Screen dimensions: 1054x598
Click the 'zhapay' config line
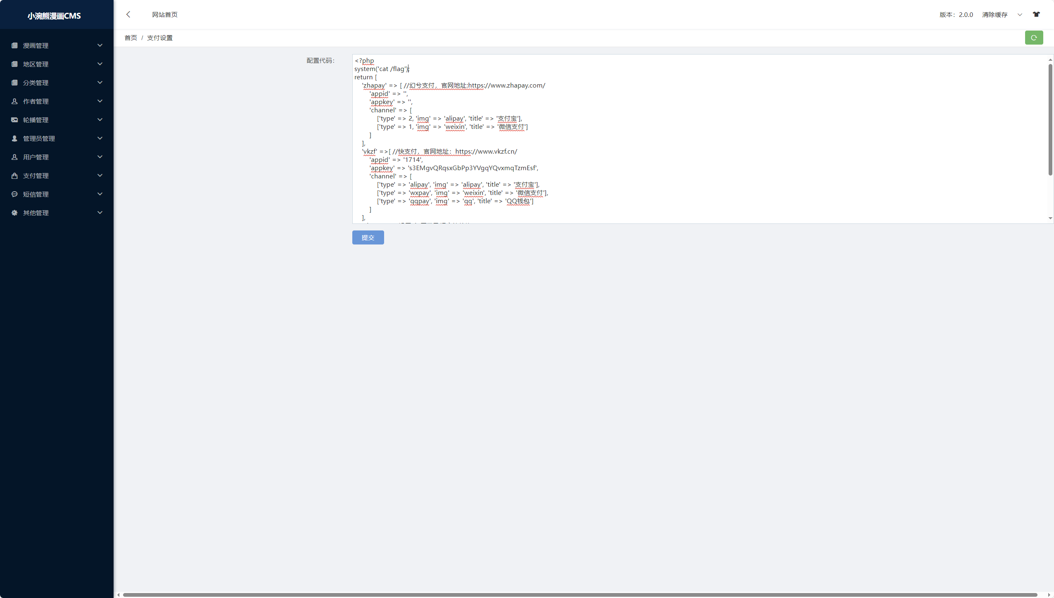pos(453,85)
